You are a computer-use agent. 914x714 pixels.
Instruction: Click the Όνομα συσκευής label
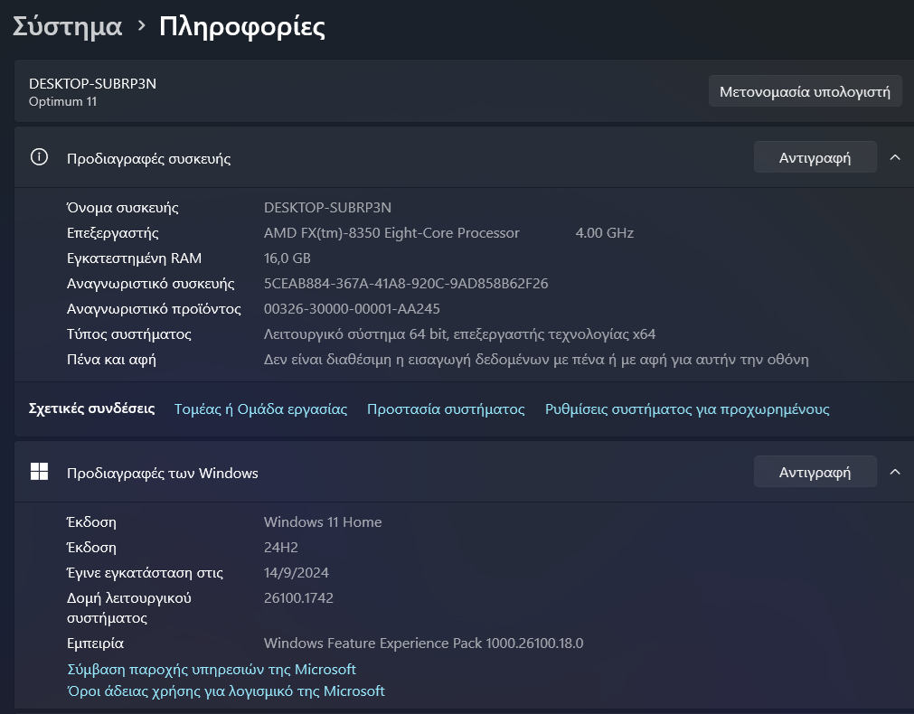[x=122, y=208]
